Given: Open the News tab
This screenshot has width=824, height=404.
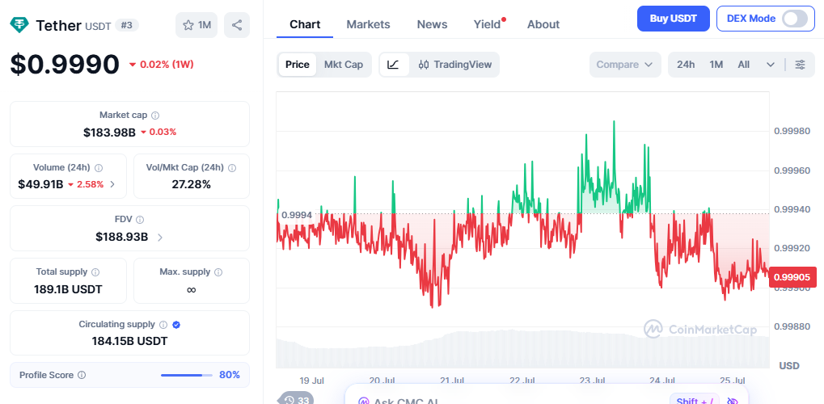Looking at the screenshot, I should 432,24.
